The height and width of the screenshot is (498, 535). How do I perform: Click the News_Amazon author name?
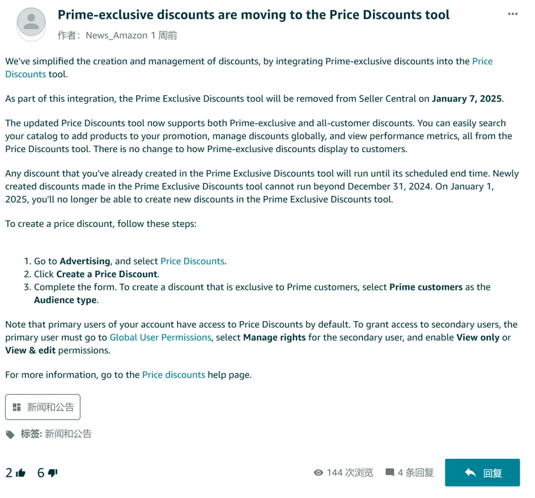tap(117, 36)
